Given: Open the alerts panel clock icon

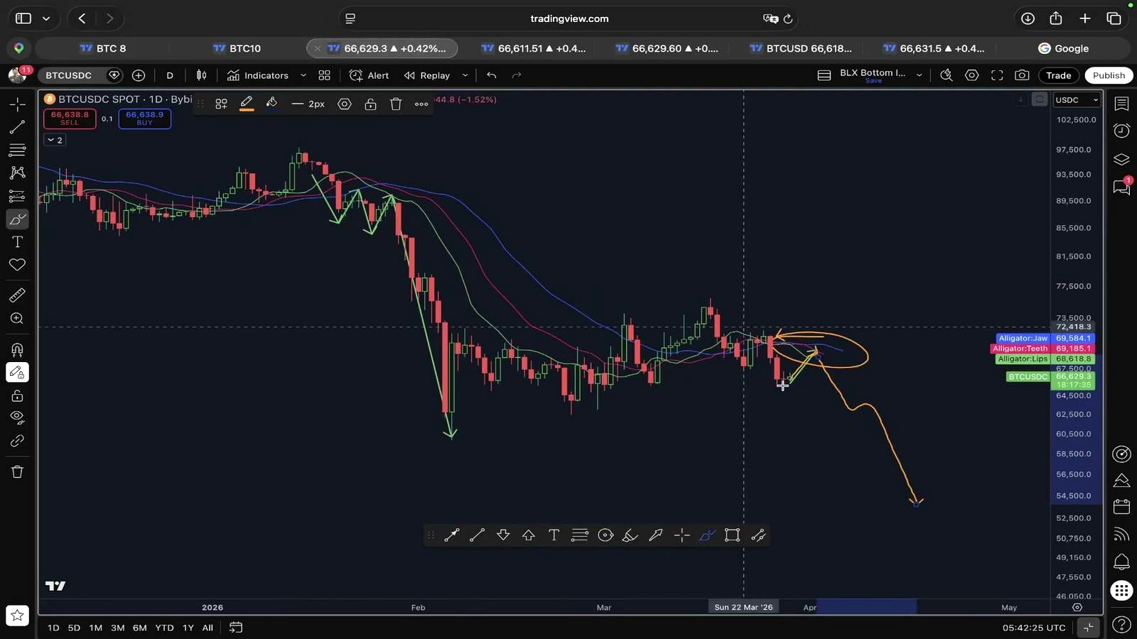Looking at the screenshot, I should (1121, 131).
